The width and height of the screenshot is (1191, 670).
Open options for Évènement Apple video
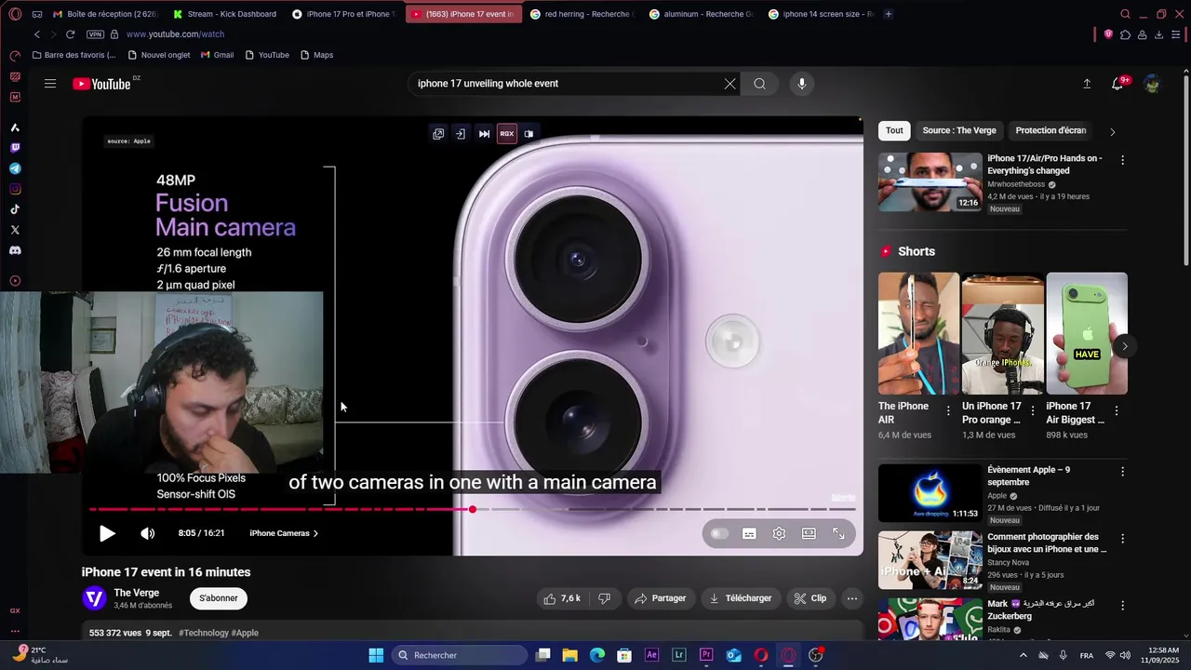(1122, 472)
